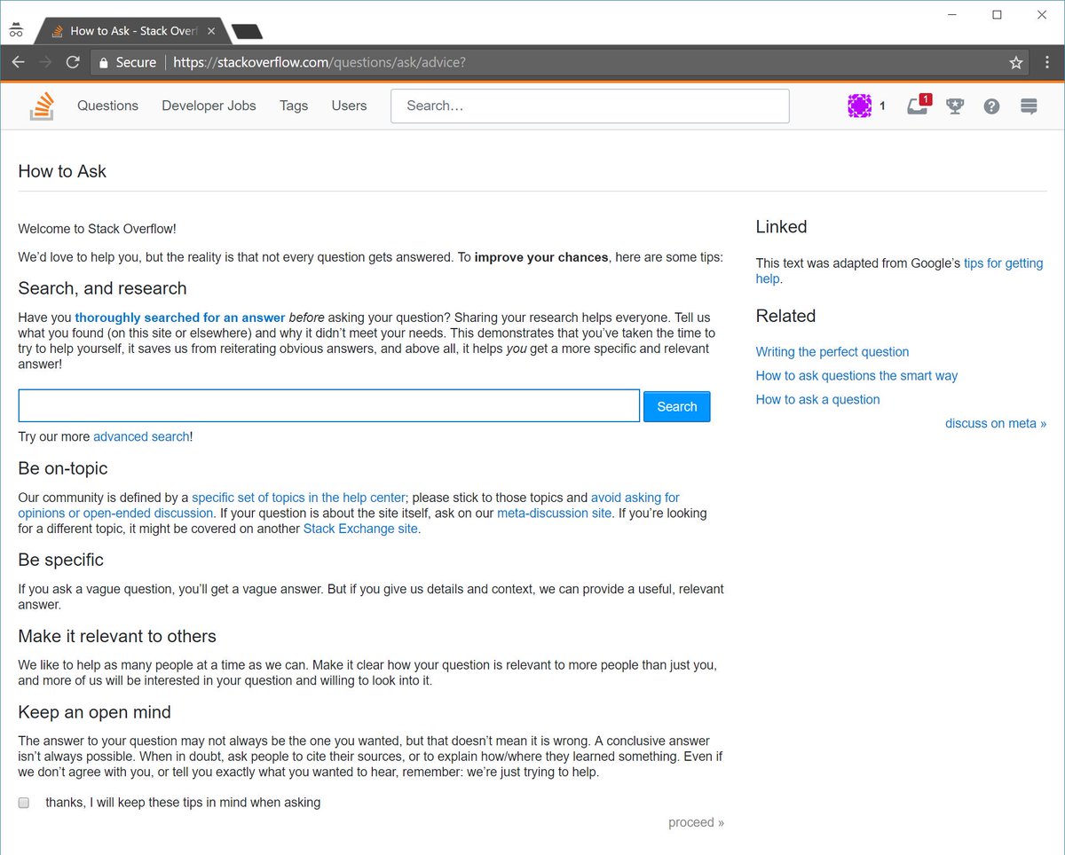This screenshot has width=1065, height=855.
Task: Open the Questions nav item
Action: coord(107,106)
